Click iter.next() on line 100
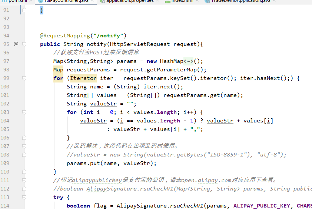 click(x=162, y=87)
